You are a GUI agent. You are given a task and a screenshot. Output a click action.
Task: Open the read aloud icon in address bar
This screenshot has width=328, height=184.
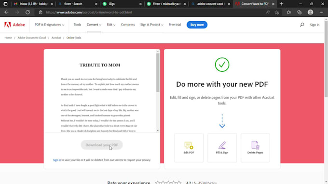pos(268,13)
